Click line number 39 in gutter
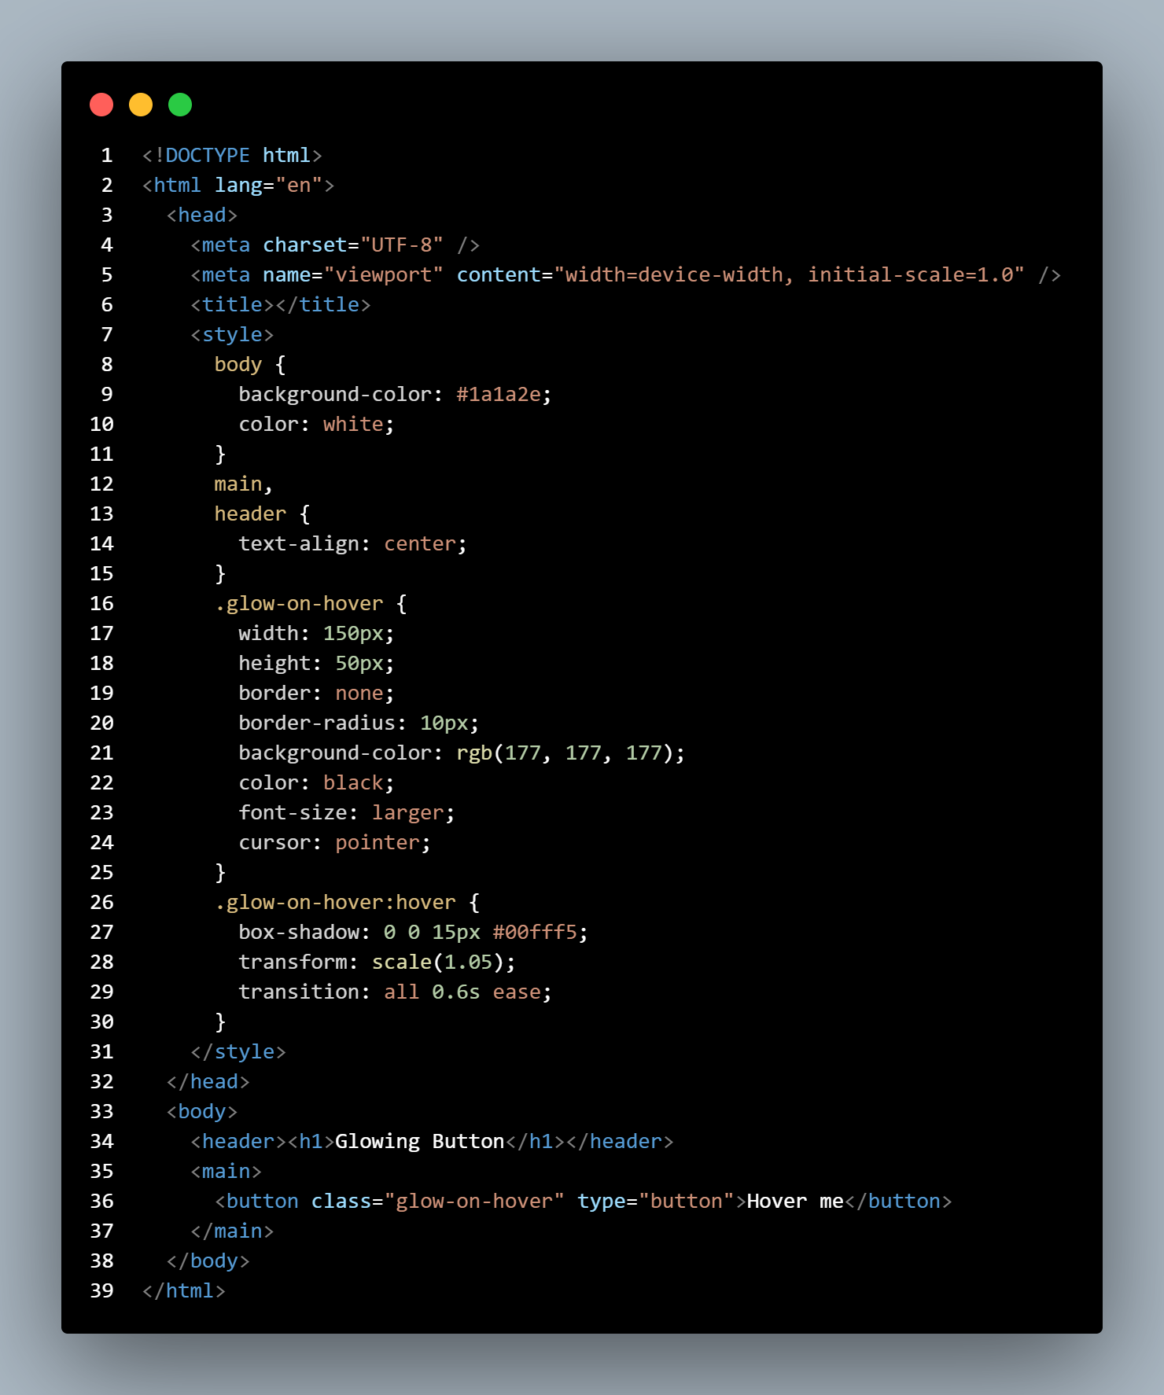 pos(101,1291)
